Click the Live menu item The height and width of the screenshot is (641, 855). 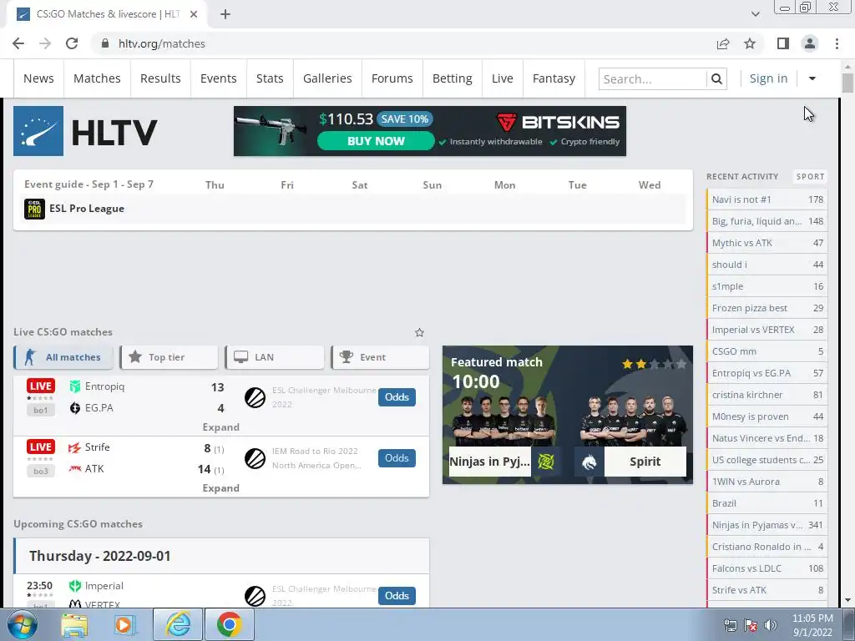[x=502, y=79]
